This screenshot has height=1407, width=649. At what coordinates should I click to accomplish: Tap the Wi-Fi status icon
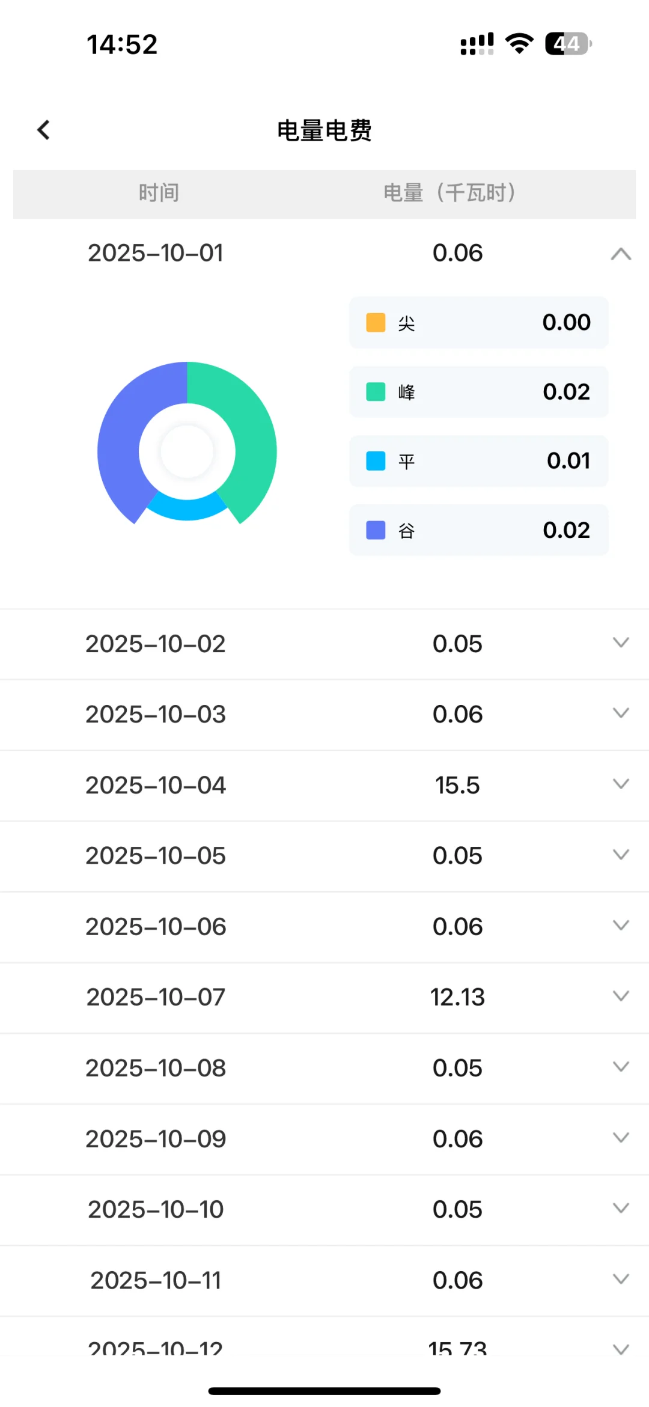(519, 44)
